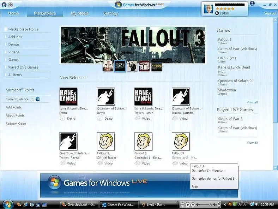Open Demos in the sidebar
Viewport: 278px width, 209px height.
(14, 44)
